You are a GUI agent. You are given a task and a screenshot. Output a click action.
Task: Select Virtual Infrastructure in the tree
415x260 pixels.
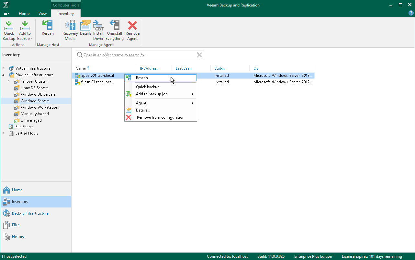(x=33, y=68)
